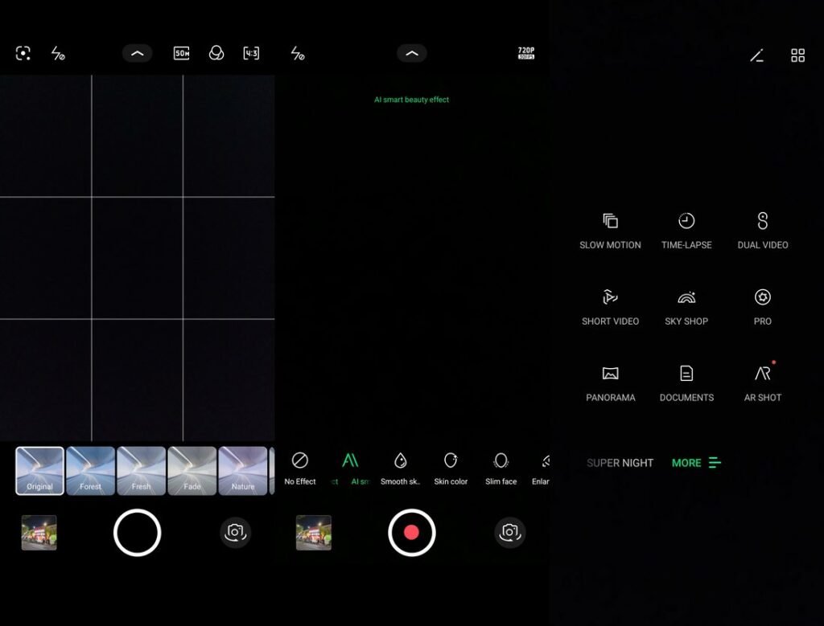Open the Time-Lapse mode

686,231
